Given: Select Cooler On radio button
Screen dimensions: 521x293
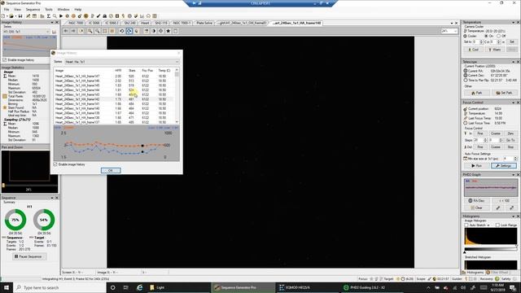Looking at the screenshot, I should click(x=486, y=36).
